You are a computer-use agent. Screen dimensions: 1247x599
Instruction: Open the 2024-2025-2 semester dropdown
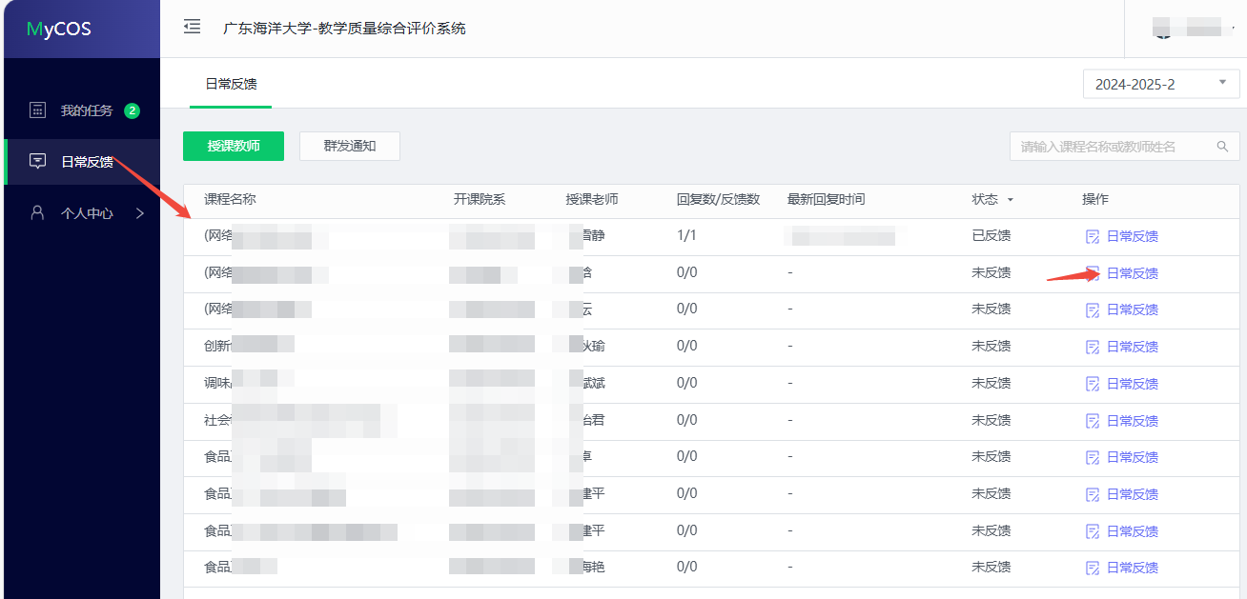coord(1160,84)
